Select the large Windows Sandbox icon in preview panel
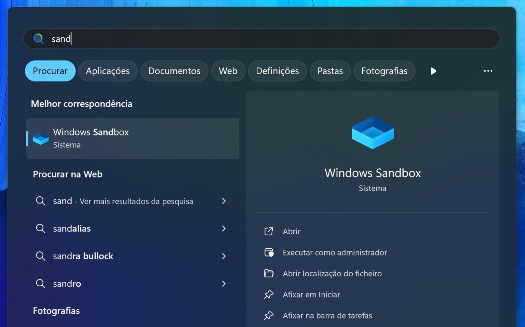Image resolution: width=525 pixels, height=327 pixels. pos(372,133)
